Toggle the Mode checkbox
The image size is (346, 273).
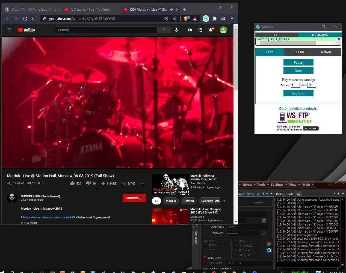point(235,241)
